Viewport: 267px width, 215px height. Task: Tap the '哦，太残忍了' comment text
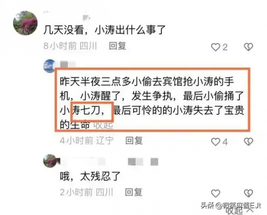90,176
